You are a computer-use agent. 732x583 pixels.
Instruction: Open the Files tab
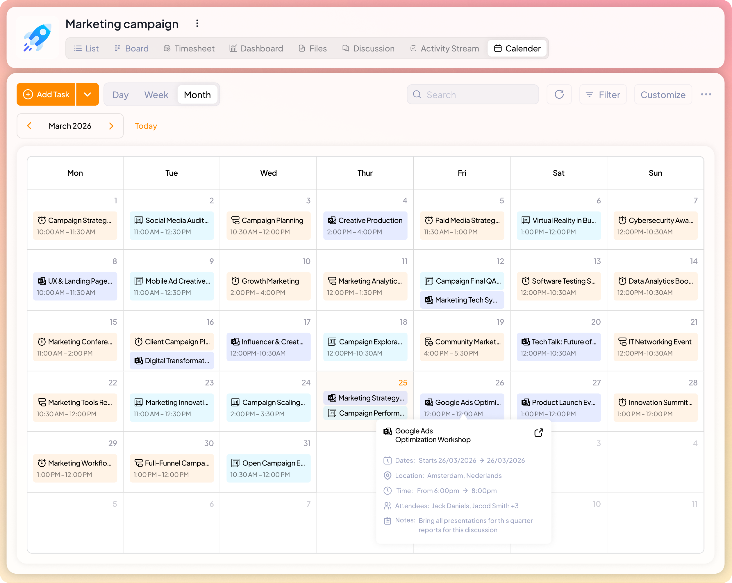point(313,48)
